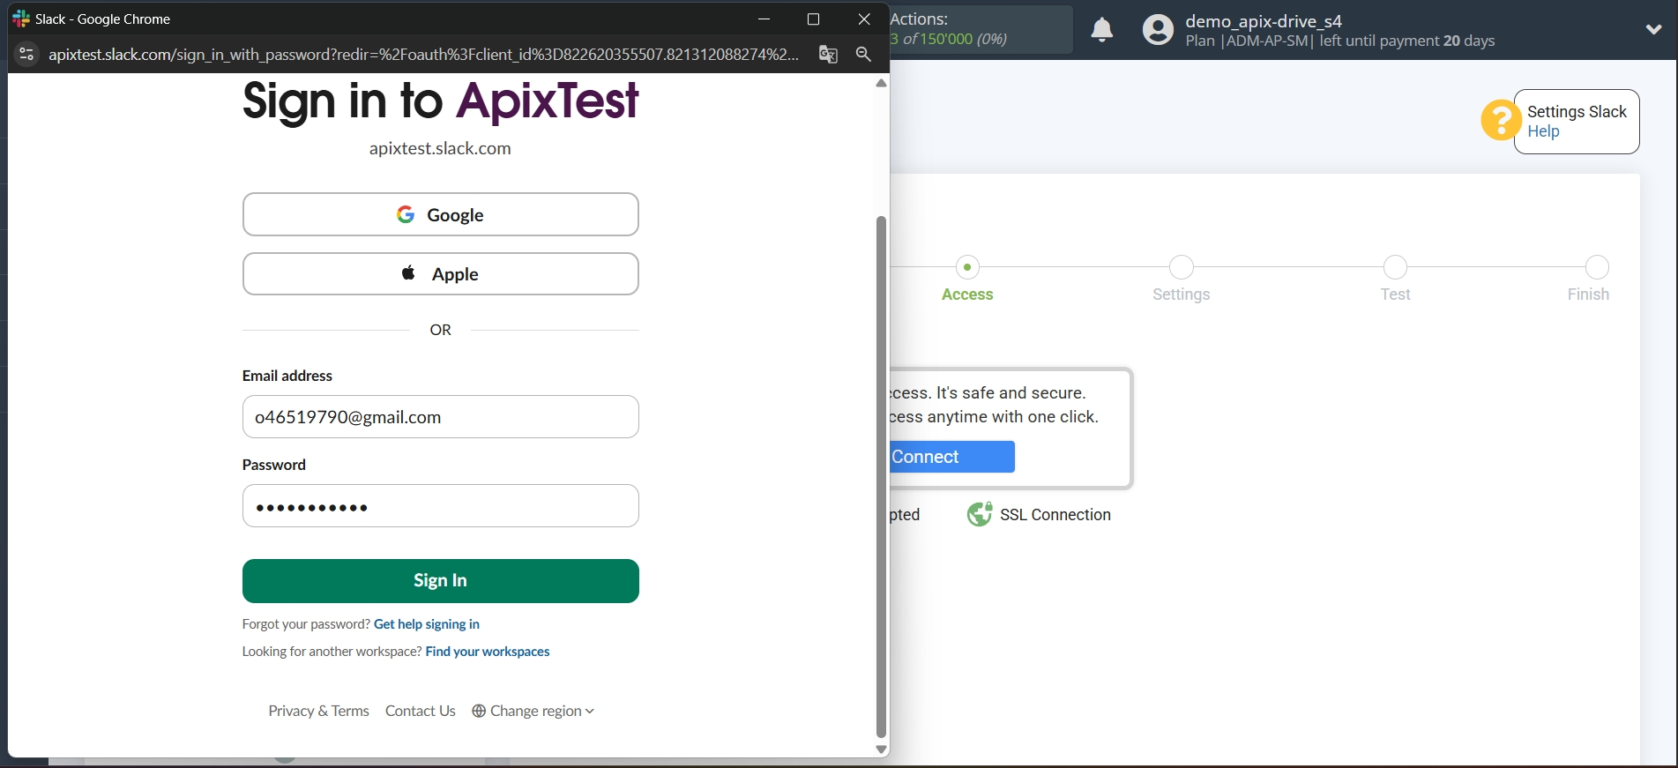Open Privacy & Terms link
Screen dimensions: 1678x768
tap(318, 711)
